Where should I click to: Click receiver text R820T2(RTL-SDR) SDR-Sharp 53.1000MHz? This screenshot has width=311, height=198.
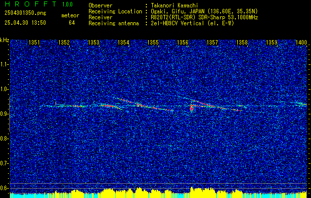[x=204, y=17]
